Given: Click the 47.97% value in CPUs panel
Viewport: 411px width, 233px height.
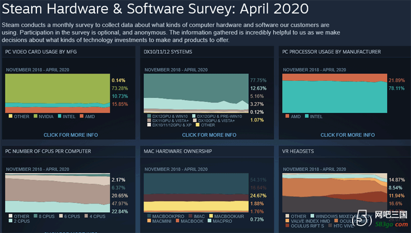Looking at the screenshot, I should (x=120, y=204).
